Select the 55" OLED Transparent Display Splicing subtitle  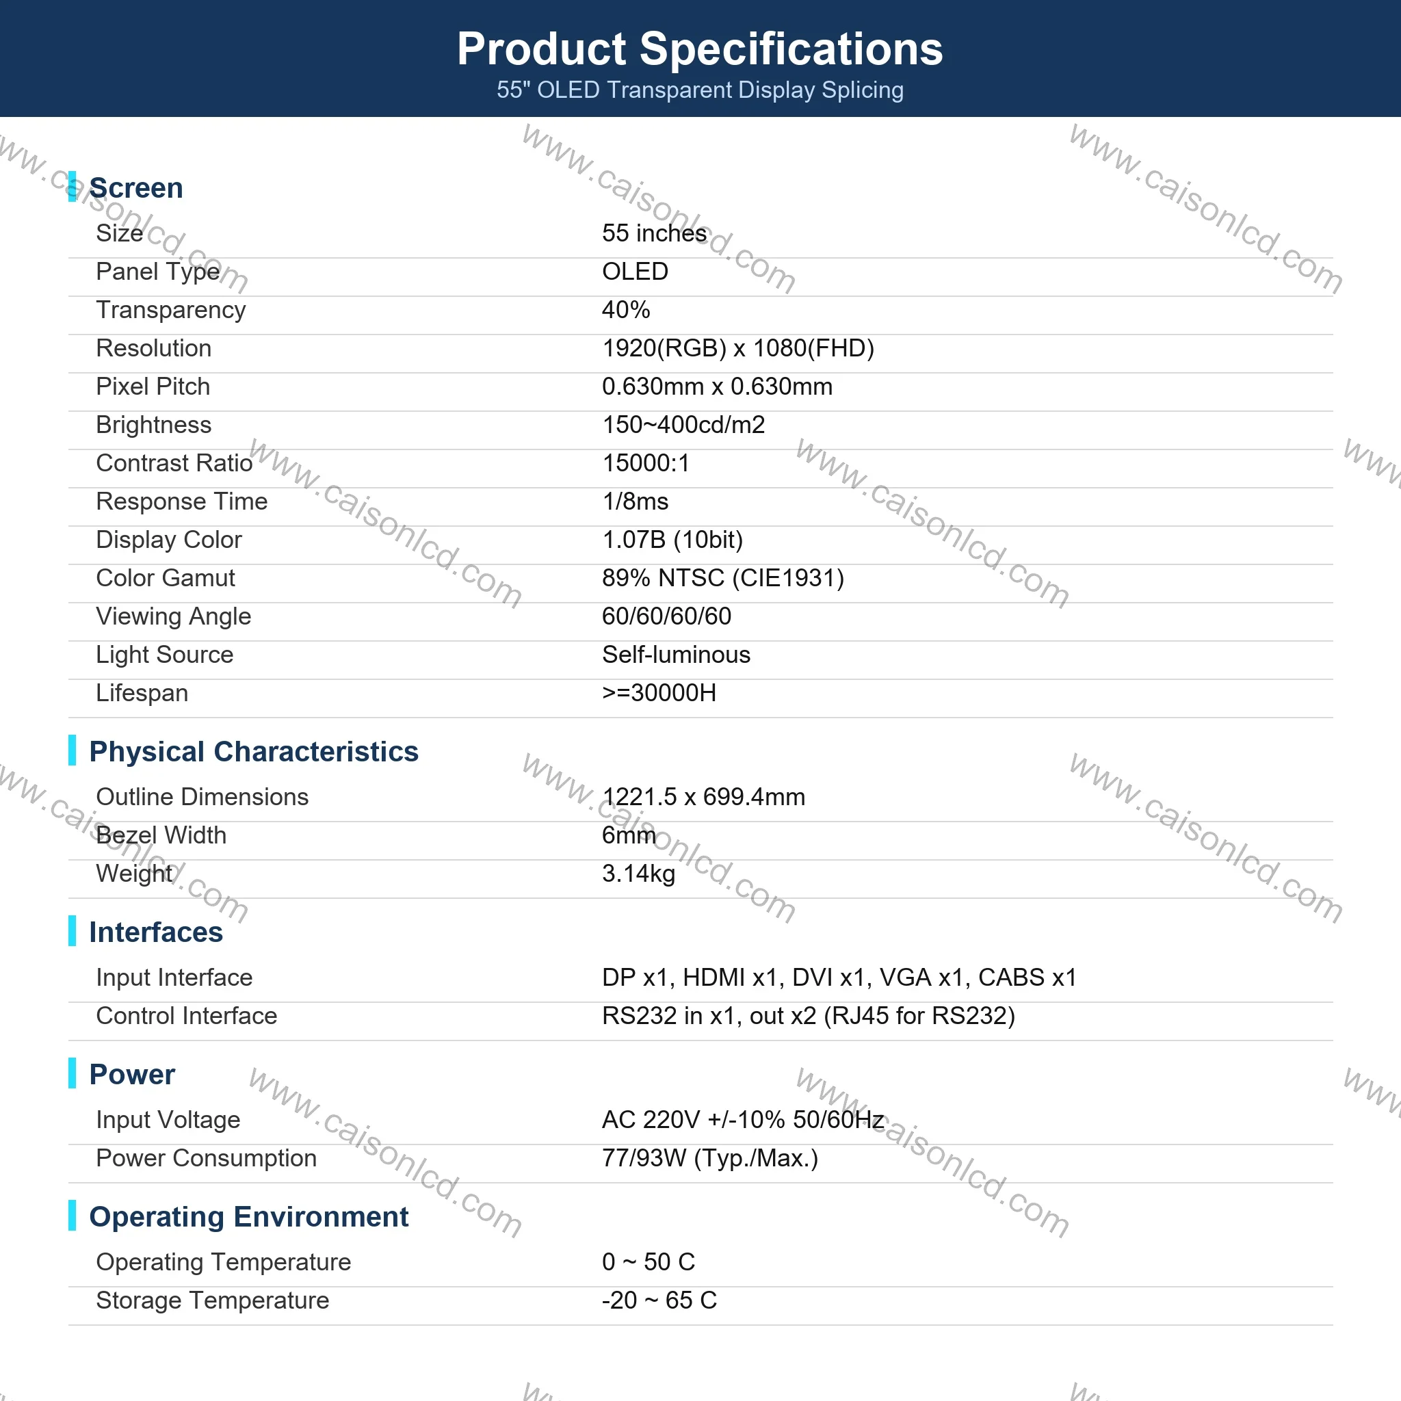point(700,90)
